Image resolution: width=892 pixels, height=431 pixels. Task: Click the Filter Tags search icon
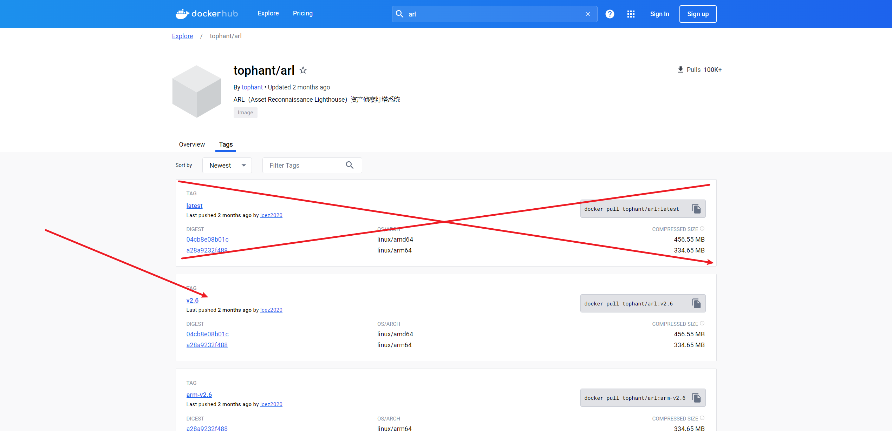(350, 165)
